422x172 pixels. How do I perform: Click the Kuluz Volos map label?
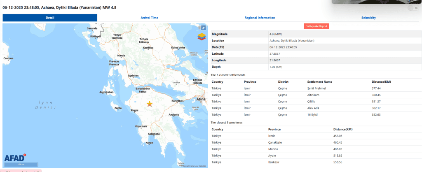click(178, 48)
